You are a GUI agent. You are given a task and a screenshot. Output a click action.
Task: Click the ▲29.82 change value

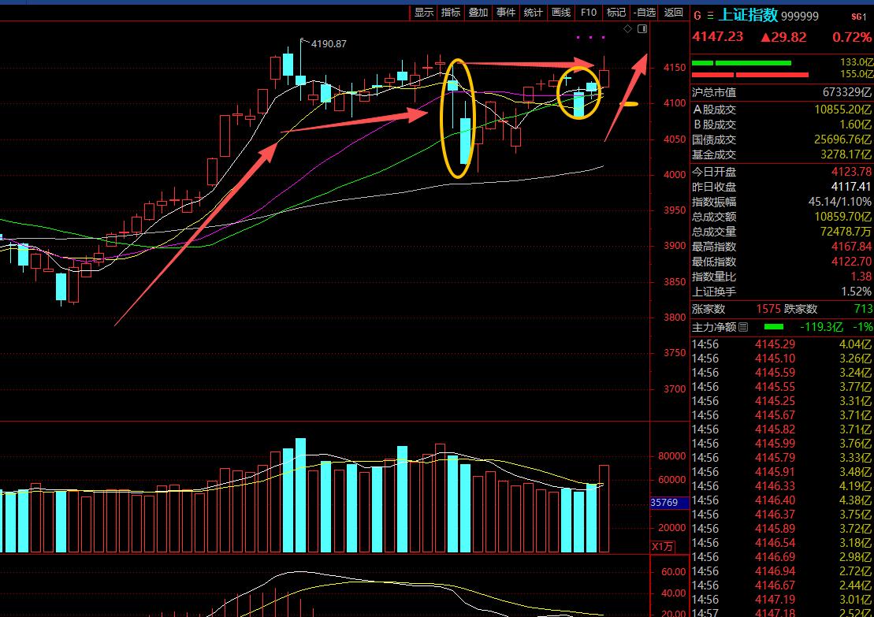[x=783, y=37]
